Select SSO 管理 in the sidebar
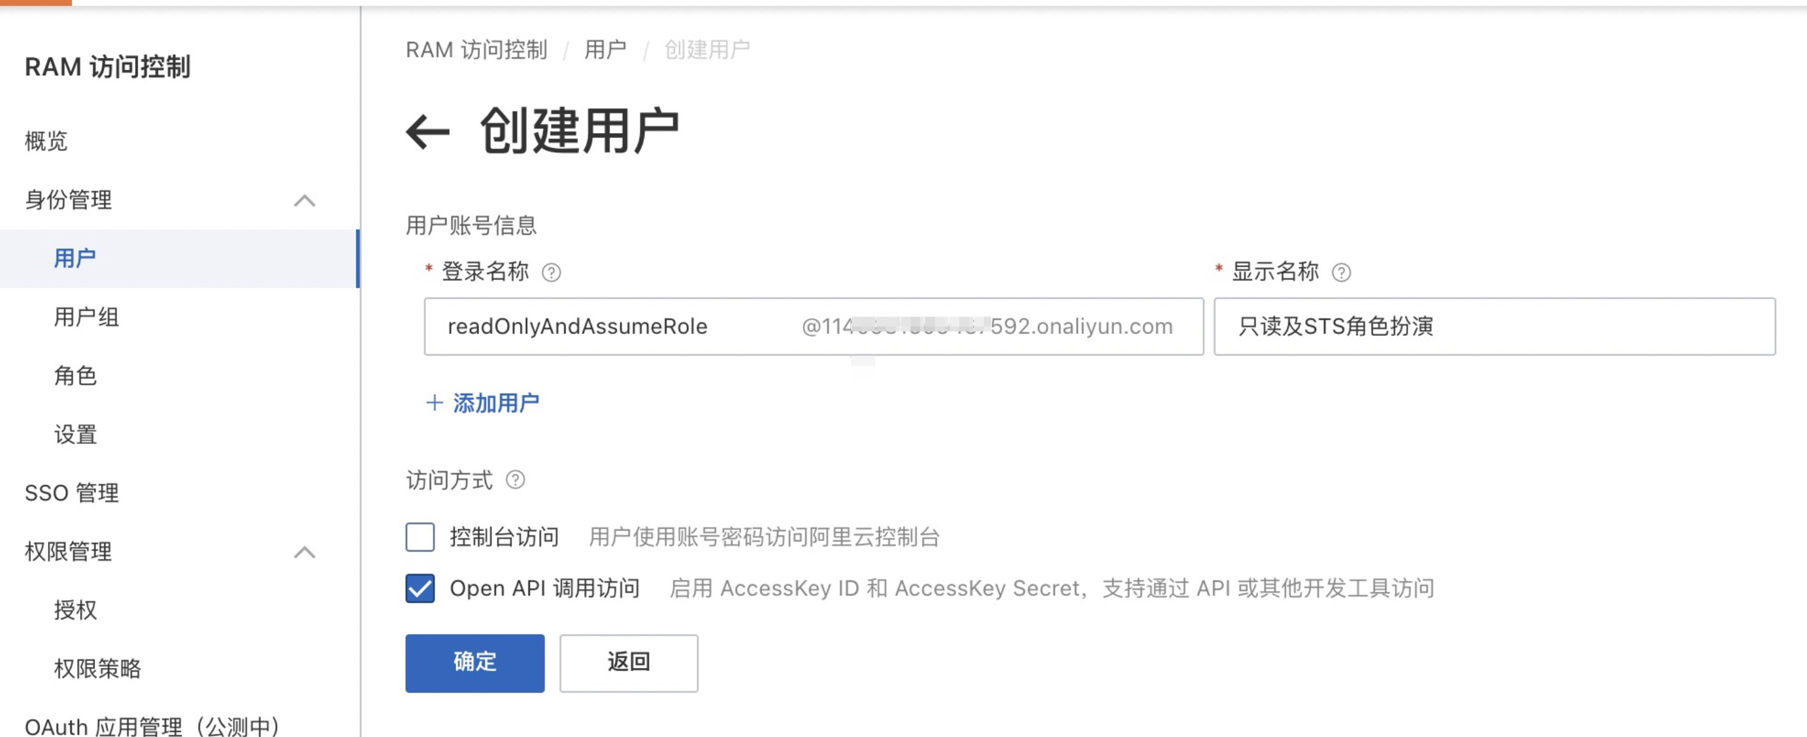Image resolution: width=1807 pixels, height=737 pixels. coord(72,493)
